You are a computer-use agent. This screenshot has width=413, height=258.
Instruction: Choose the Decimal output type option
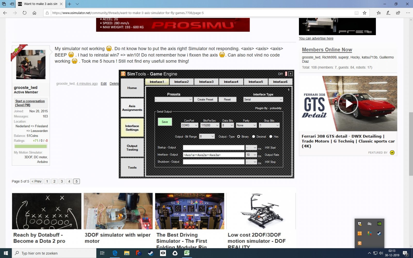pyautogui.click(x=253, y=136)
